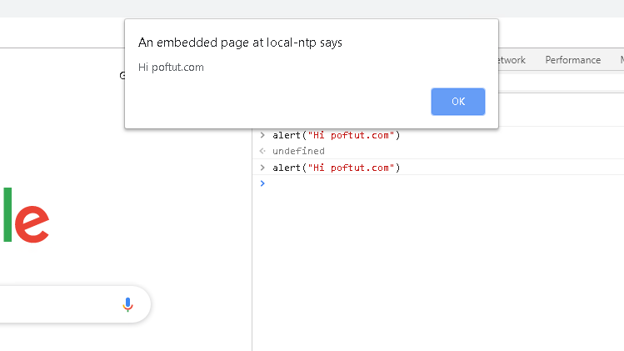Click the Google search input box
Image resolution: width=624 pixels, height=351 pixels.
75,304
